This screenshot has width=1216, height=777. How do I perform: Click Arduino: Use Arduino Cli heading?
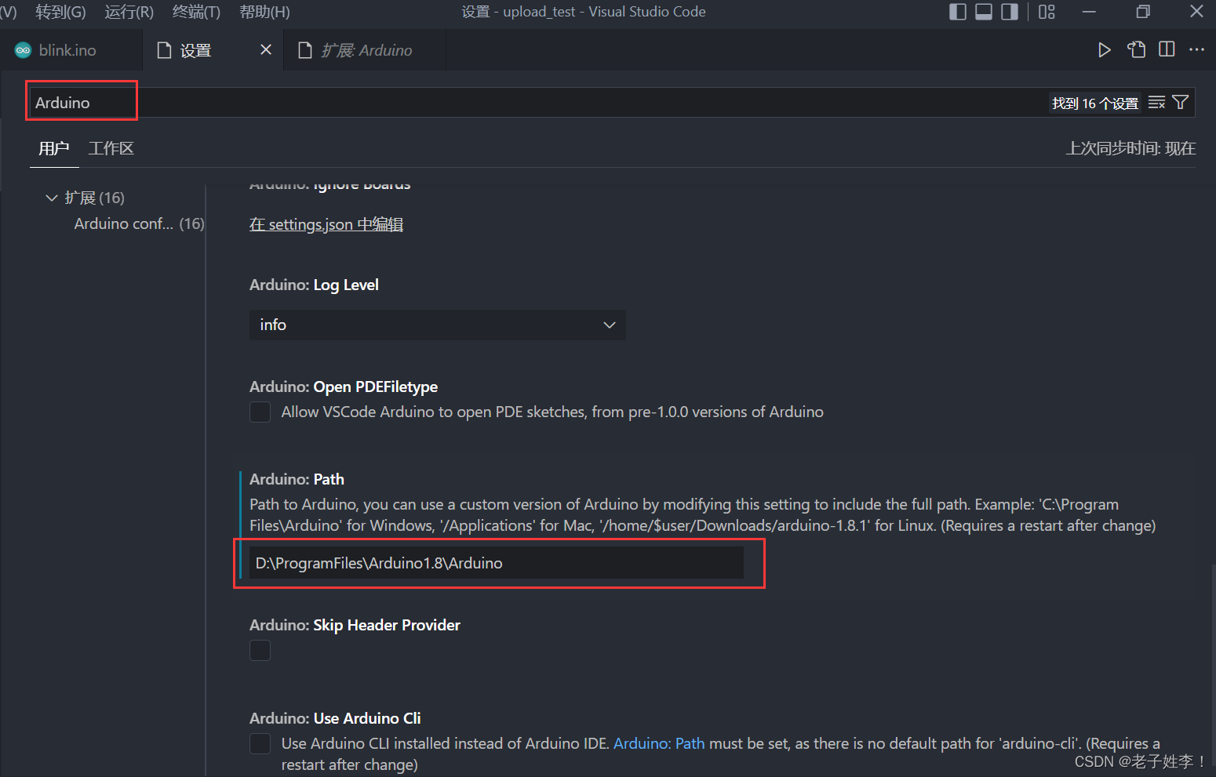(335, 718)
